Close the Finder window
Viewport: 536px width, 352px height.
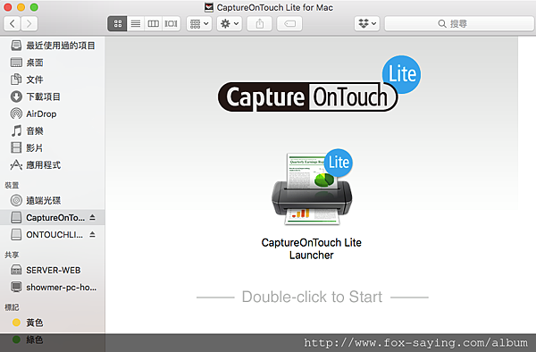[7, 7]
